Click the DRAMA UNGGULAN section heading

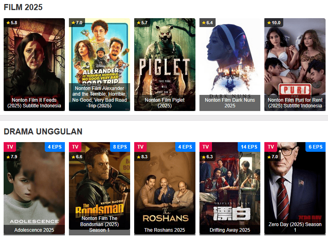tap(43, 132)
